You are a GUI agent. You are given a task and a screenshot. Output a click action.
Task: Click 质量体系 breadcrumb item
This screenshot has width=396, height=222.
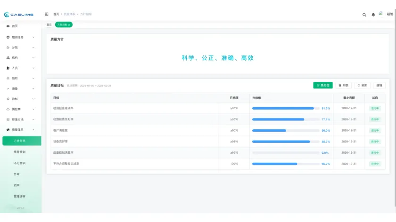click(x=69, y=14)
